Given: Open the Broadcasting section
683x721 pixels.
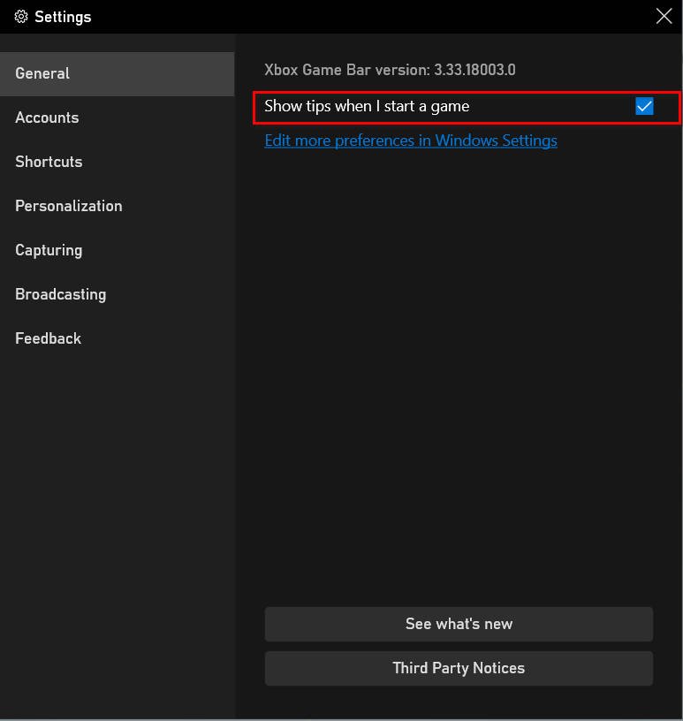Looking at the screenshot, I should click(118, 294).
